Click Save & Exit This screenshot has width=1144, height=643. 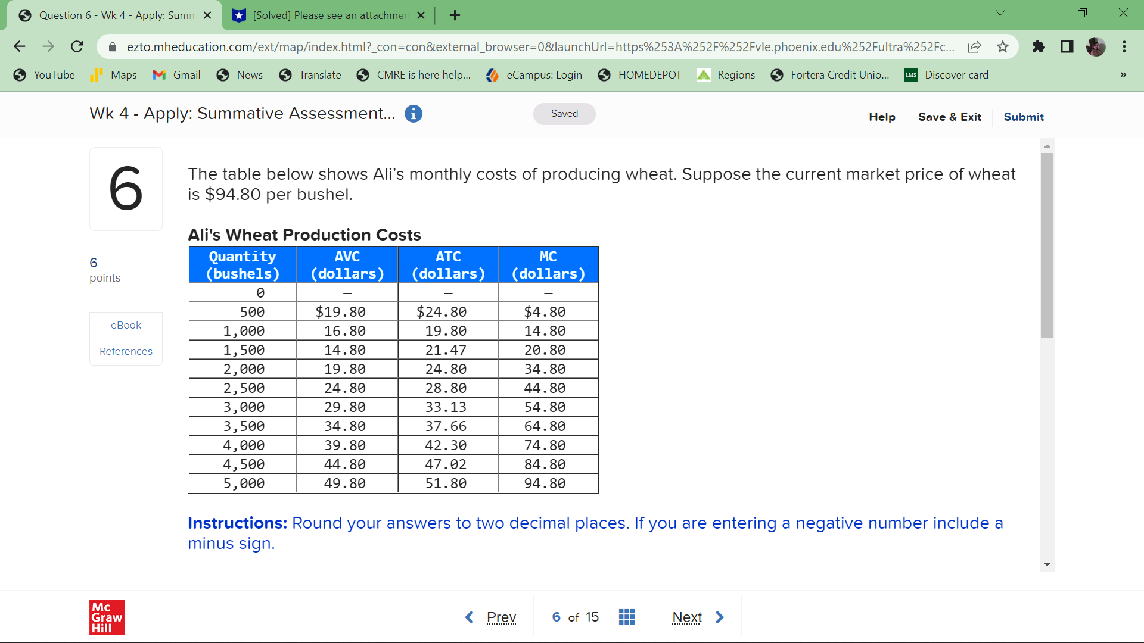click(x=949, y=117)
